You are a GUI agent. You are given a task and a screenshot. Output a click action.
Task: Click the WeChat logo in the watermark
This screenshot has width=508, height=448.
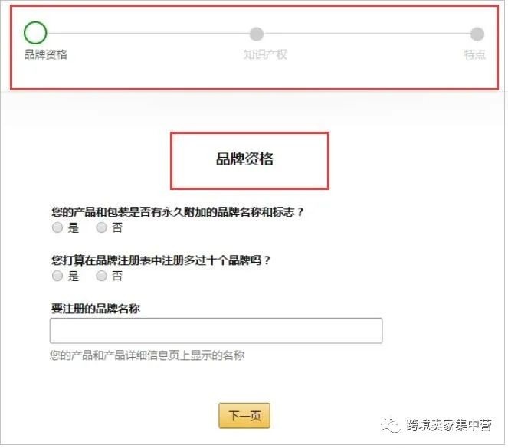point(392,425)
